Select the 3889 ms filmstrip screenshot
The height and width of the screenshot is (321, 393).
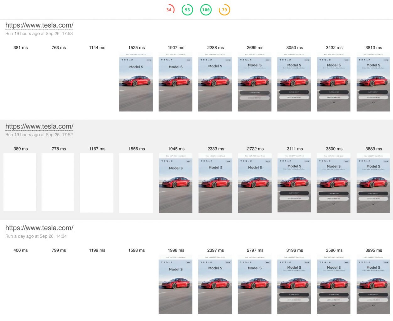(x=373, y=183)
